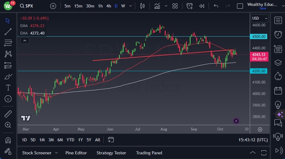Set the date range to YTD

pyautogui.click(x=70, y=140)
